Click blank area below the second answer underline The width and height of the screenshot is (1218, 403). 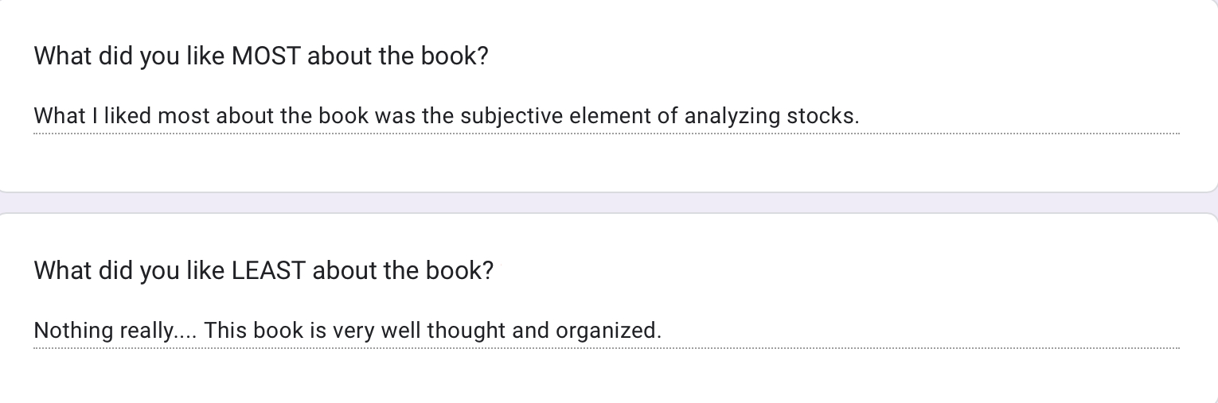605,375
